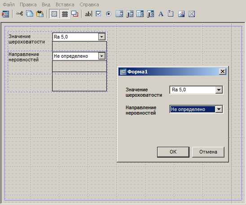Insert a radio button control

[x=109, y=14]
